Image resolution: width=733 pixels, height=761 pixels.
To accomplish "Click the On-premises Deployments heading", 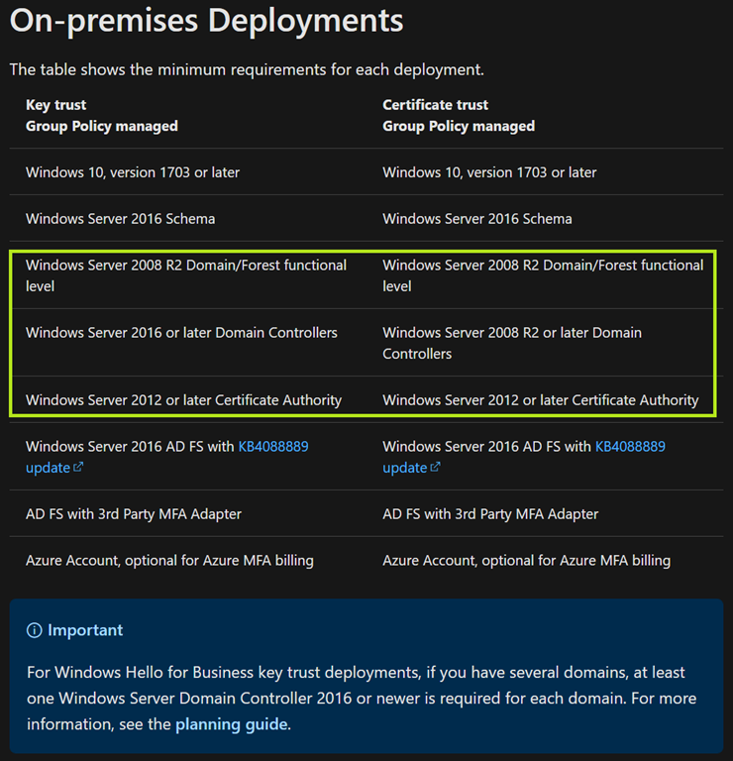I will [206, 21].
